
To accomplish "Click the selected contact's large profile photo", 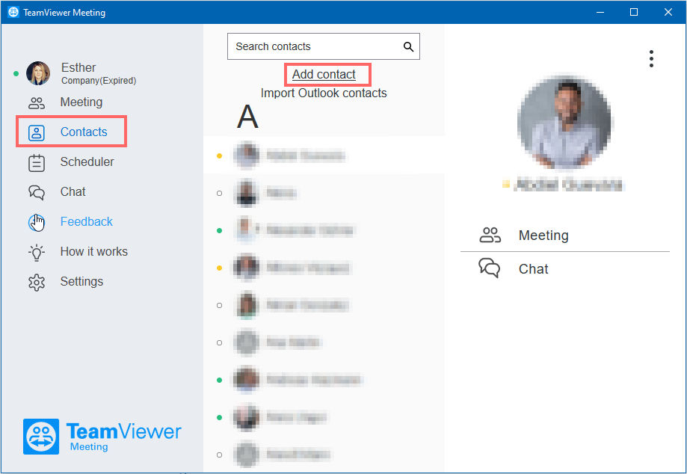I will (x=564, y=123).
